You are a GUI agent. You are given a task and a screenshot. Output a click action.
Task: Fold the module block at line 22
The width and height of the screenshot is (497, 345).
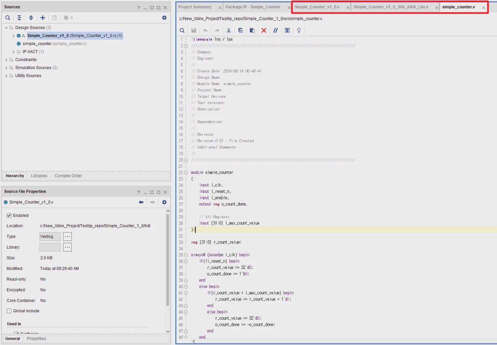[186, 172]
